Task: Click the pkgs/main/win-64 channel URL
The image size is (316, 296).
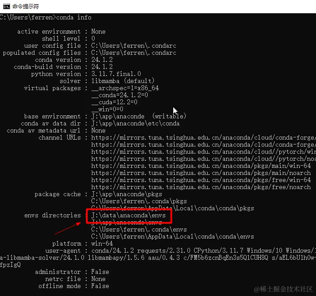Action: pos(201,166)
